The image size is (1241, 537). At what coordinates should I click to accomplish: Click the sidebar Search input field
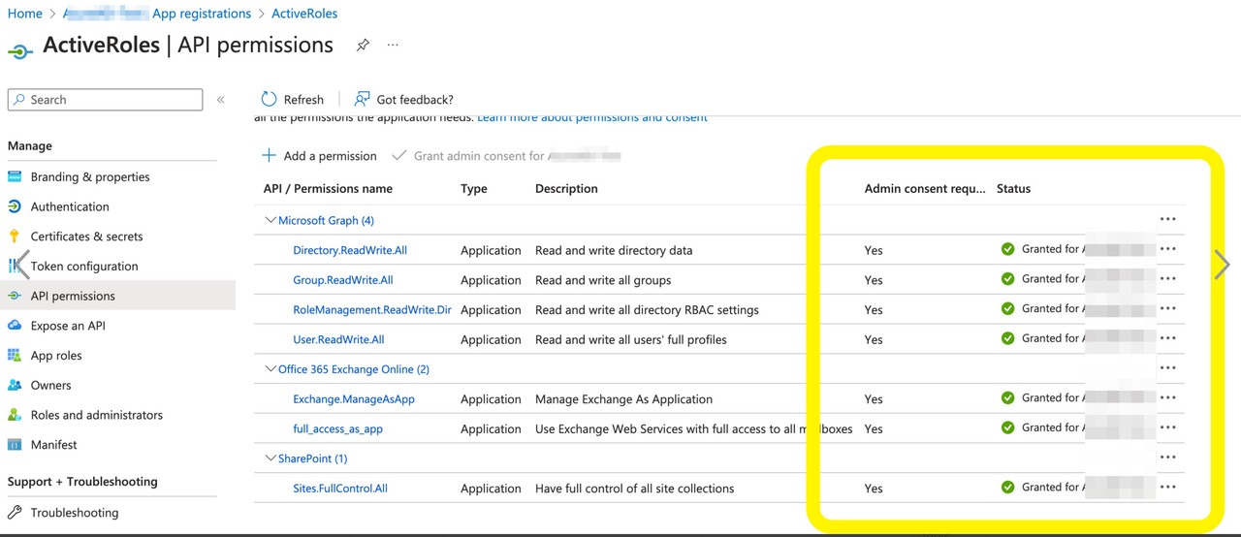point(105,100)
